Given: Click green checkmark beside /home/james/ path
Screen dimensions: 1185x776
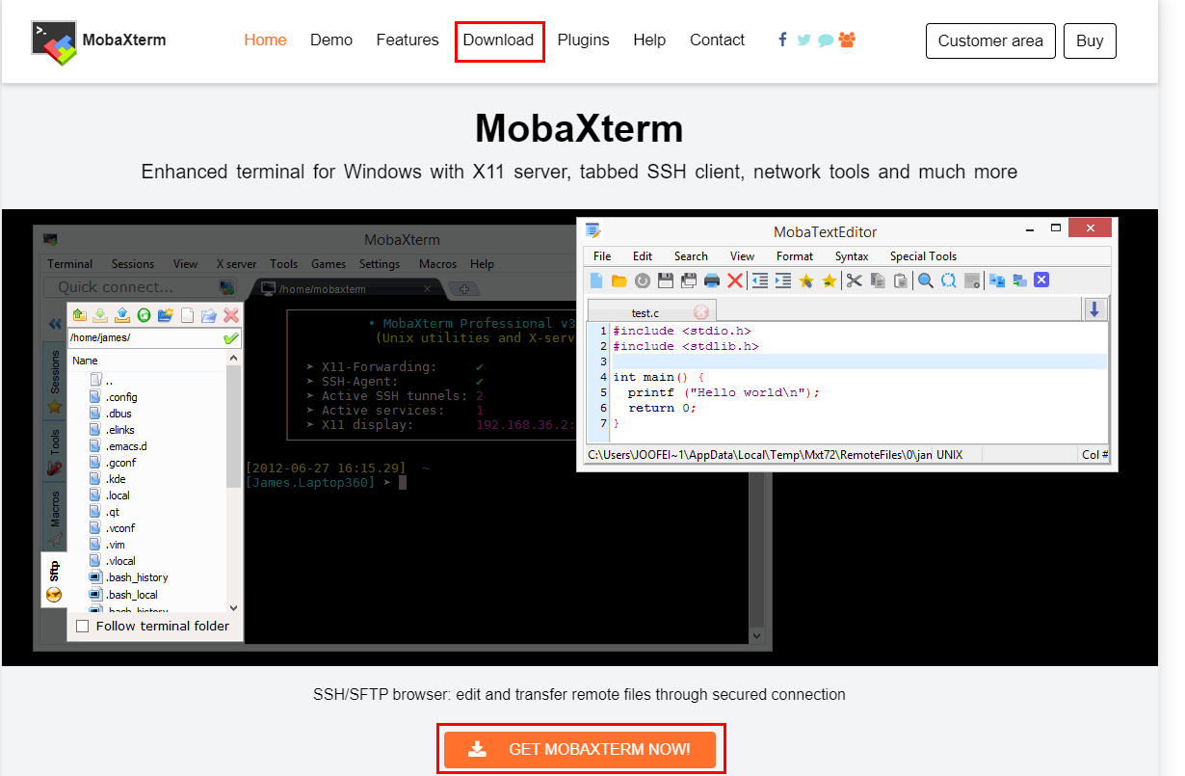Looking at the screenshot, I should 231,338.
